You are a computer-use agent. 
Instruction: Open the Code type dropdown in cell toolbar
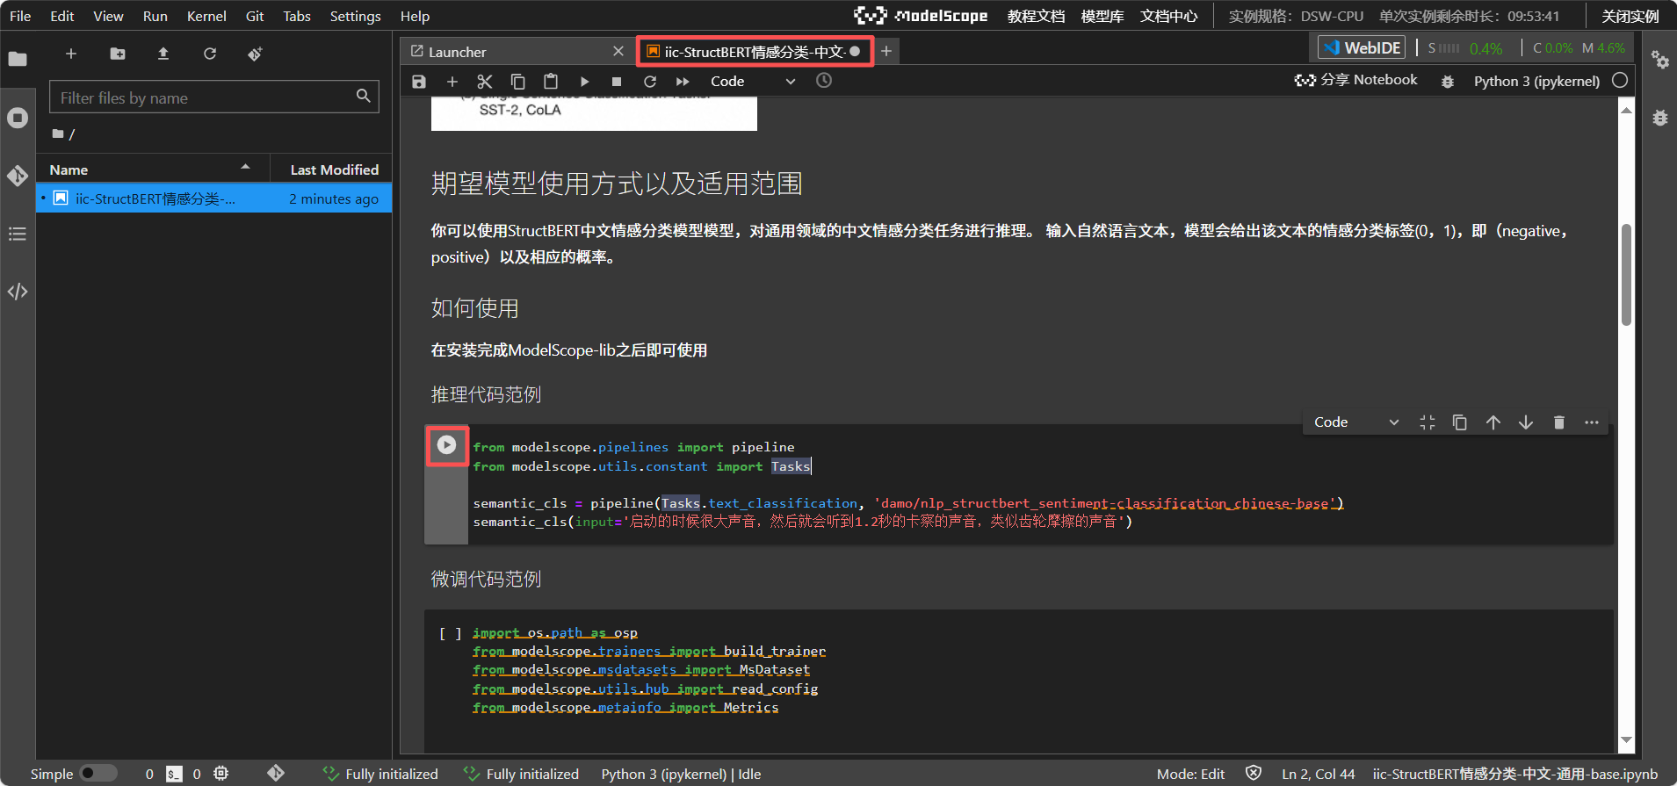click(1356, 422)
